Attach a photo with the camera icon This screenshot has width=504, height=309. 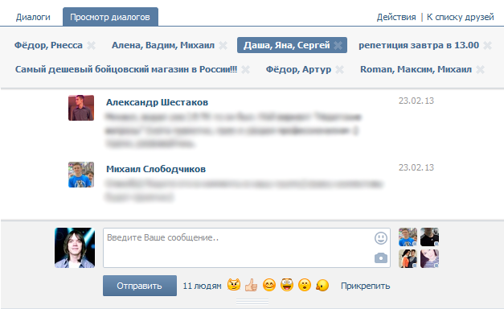[381, 258]
